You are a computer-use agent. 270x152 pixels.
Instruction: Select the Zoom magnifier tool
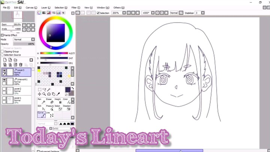point(44,94)
